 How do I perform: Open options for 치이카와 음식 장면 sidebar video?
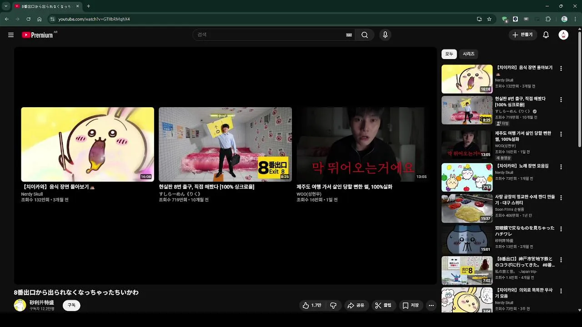click(561, 69)
